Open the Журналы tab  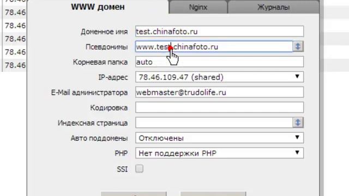coord(274,7)
